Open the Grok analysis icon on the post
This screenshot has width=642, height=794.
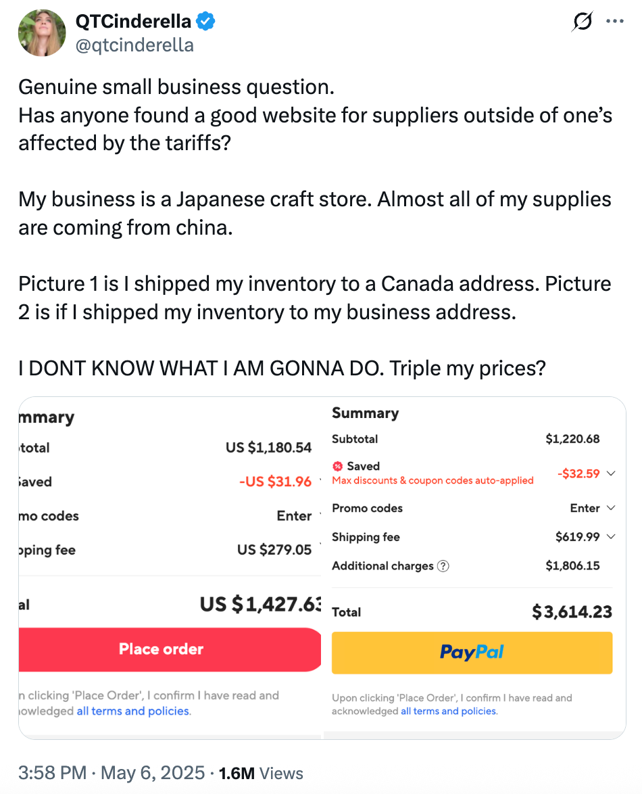pos(582,21)
